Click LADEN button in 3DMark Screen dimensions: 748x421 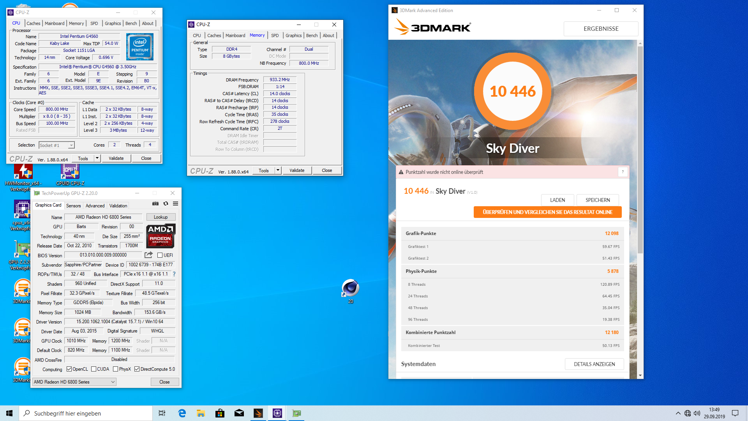coord(557,200)
